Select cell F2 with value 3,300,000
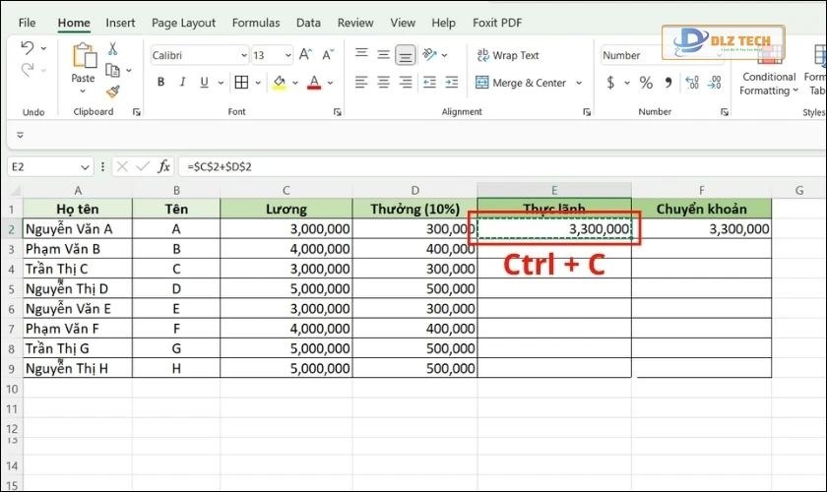827x492 pixels. tap(701, 229)
